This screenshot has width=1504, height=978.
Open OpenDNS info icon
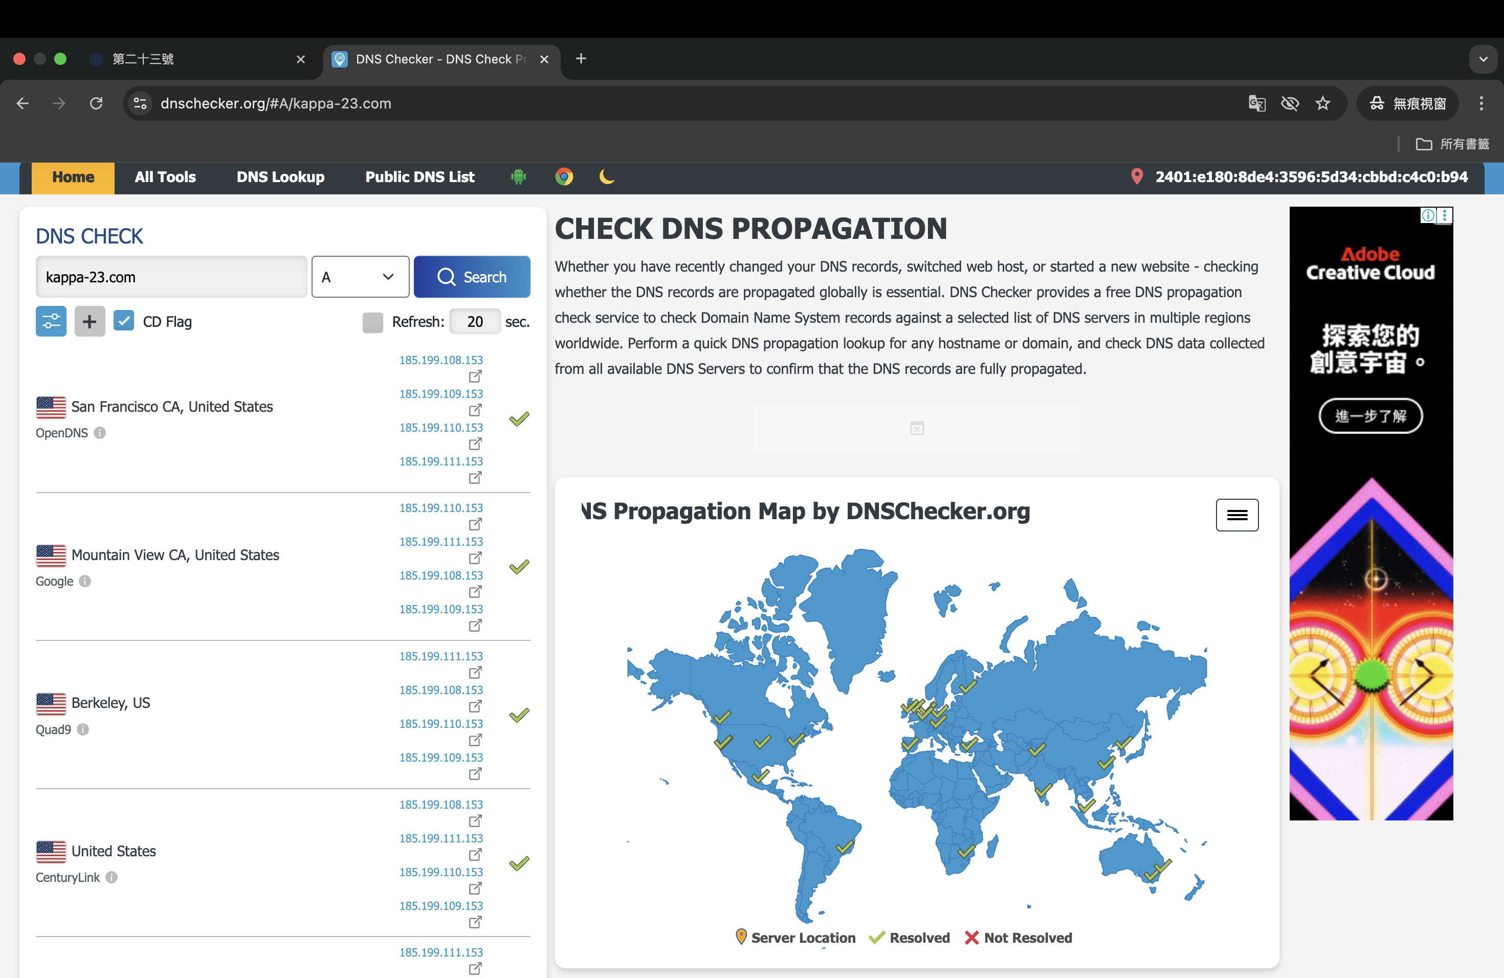[x=100, y=433]
